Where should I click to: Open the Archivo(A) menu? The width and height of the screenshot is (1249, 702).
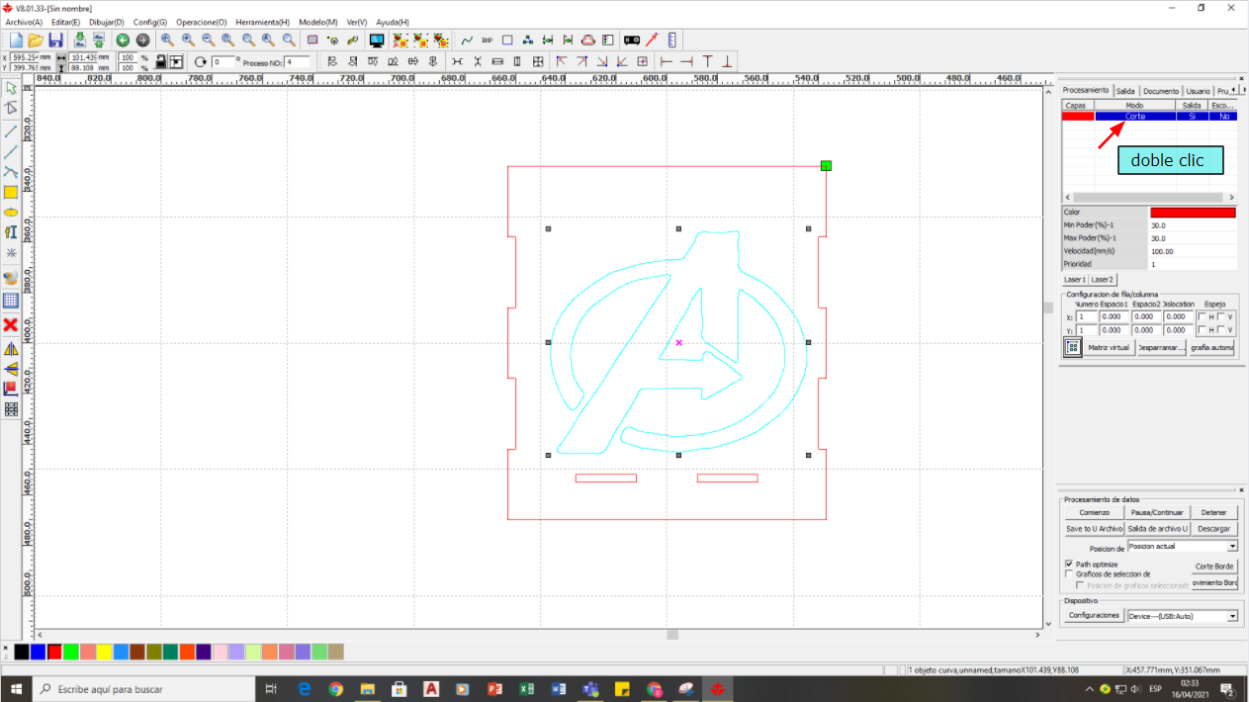(25, 22)
